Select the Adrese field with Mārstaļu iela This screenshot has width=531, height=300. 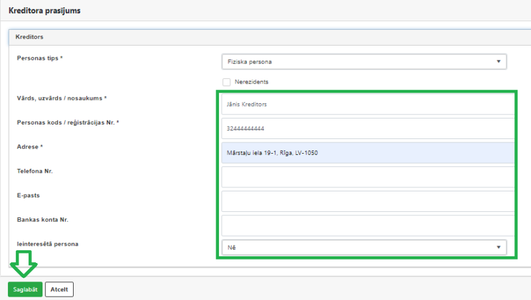coord(367,153)
